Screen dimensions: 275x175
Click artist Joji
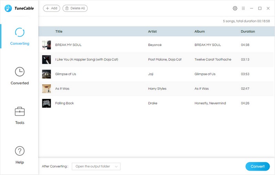pos(150,74)
